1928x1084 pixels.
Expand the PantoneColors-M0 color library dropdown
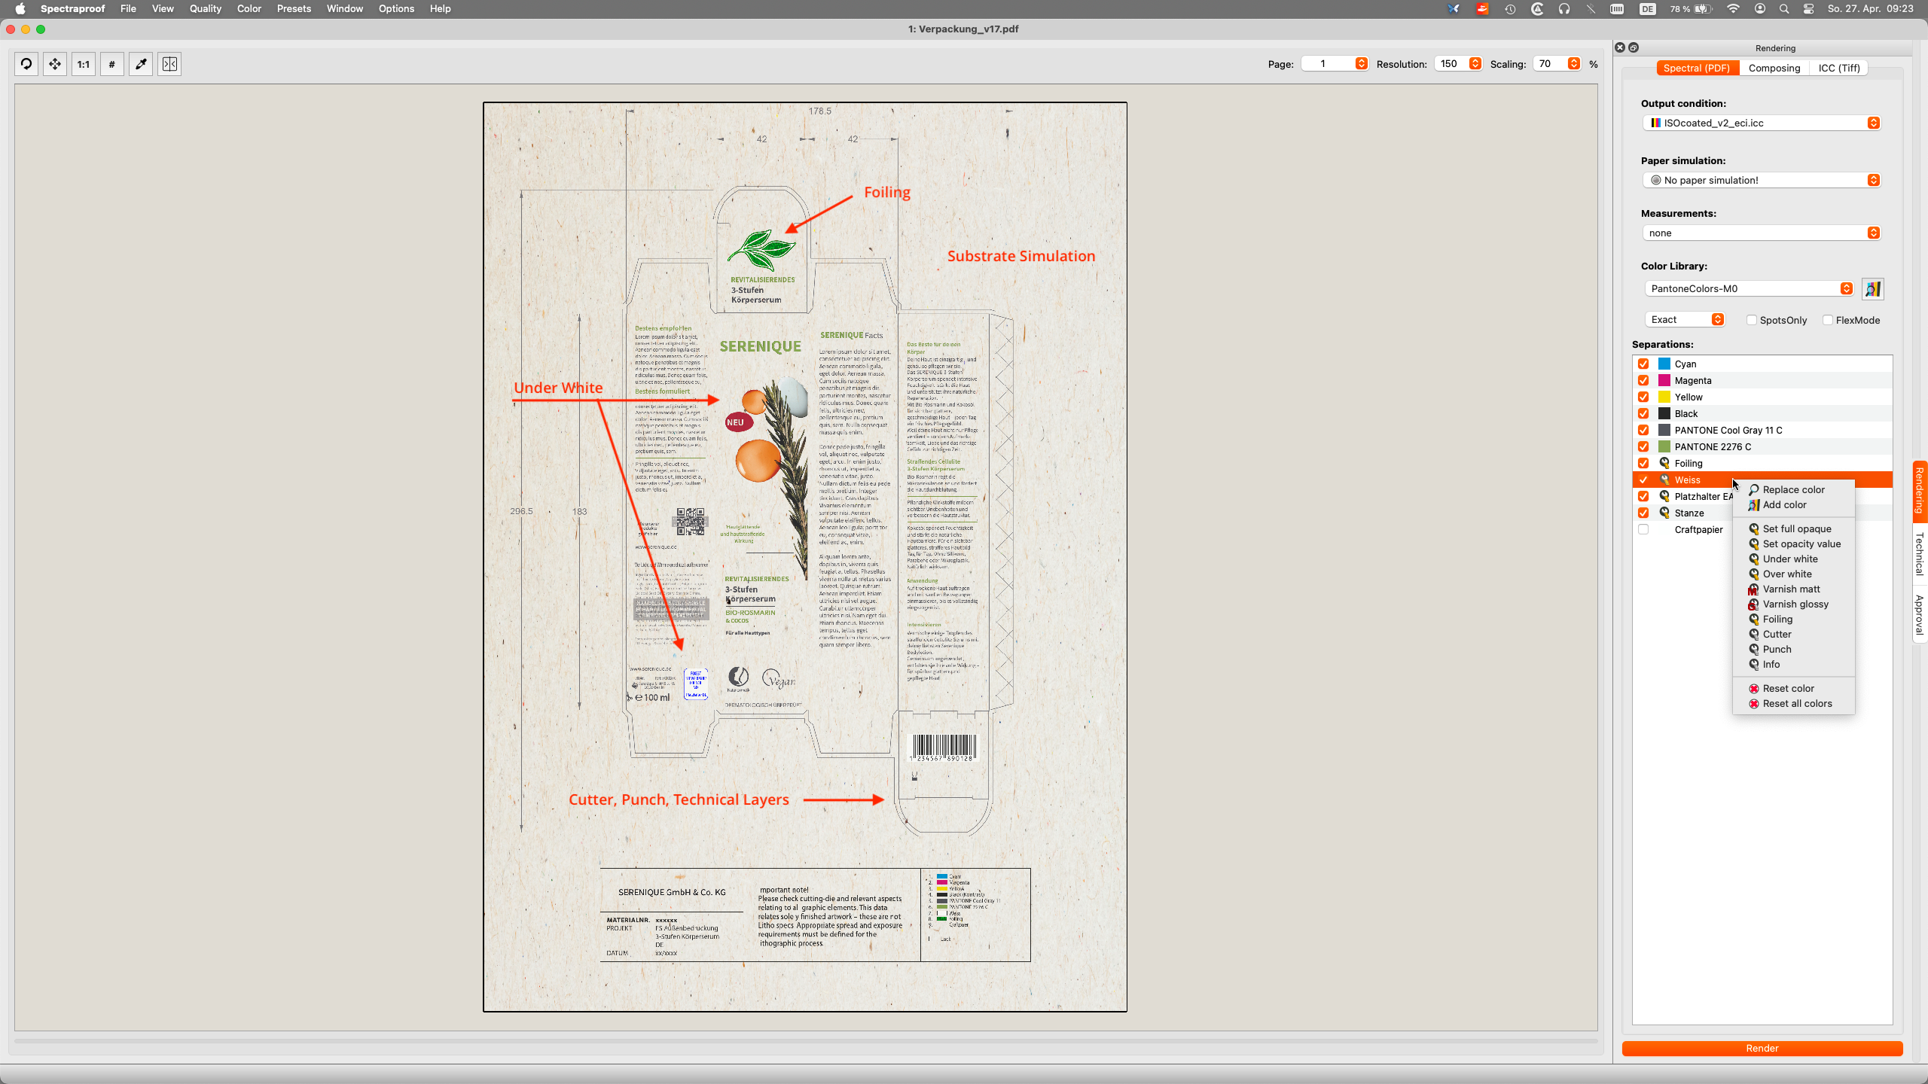(1749, 288)
